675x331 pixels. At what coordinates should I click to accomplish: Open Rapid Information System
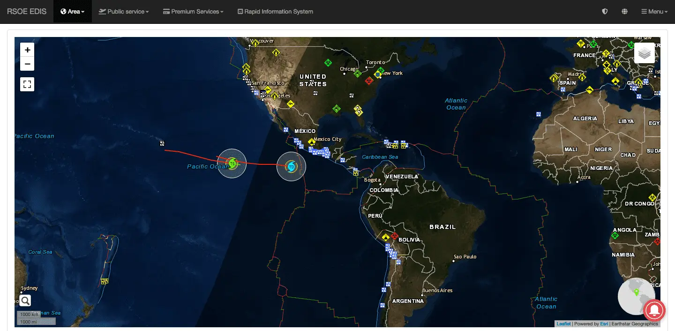(275, 12)
